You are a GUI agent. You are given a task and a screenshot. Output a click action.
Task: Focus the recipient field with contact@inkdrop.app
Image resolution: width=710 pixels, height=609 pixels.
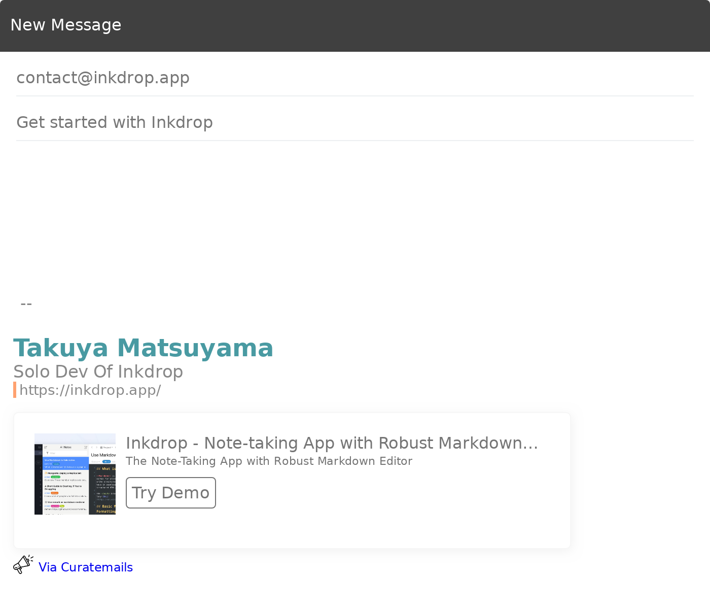355,78
